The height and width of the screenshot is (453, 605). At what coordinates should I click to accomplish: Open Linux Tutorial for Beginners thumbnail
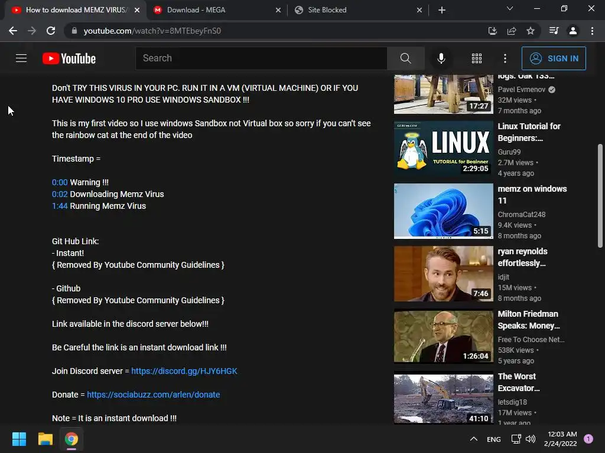tap(443, 148)
